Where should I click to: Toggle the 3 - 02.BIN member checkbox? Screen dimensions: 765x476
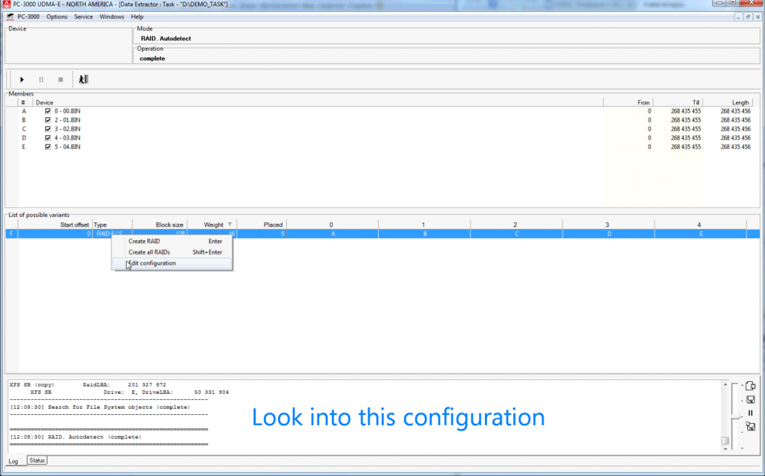(48, 129)
